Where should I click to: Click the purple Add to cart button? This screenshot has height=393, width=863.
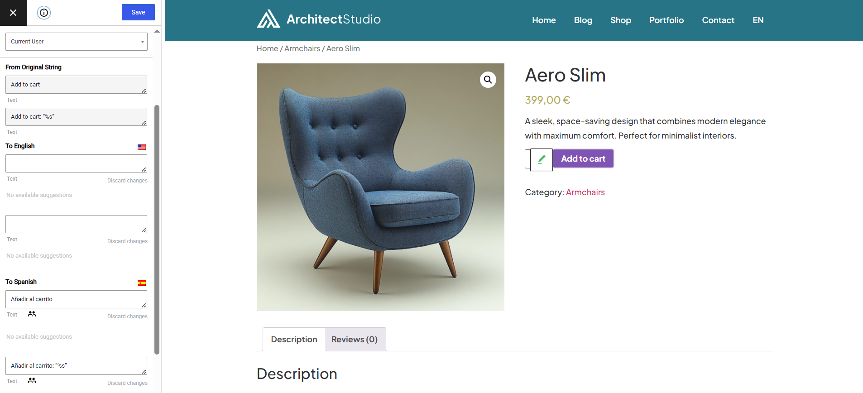[583, 158]
